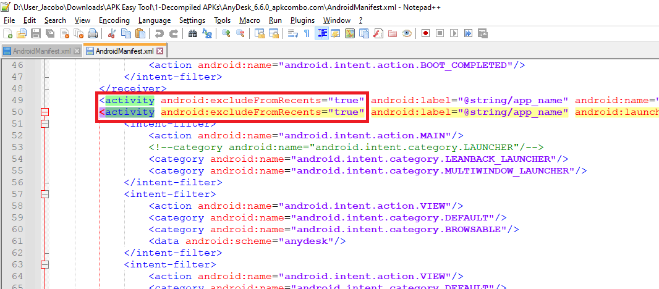Collapse the intent-filter fold on line 63
This screenshot has width=659, height=289.
[x=45, y=265]
